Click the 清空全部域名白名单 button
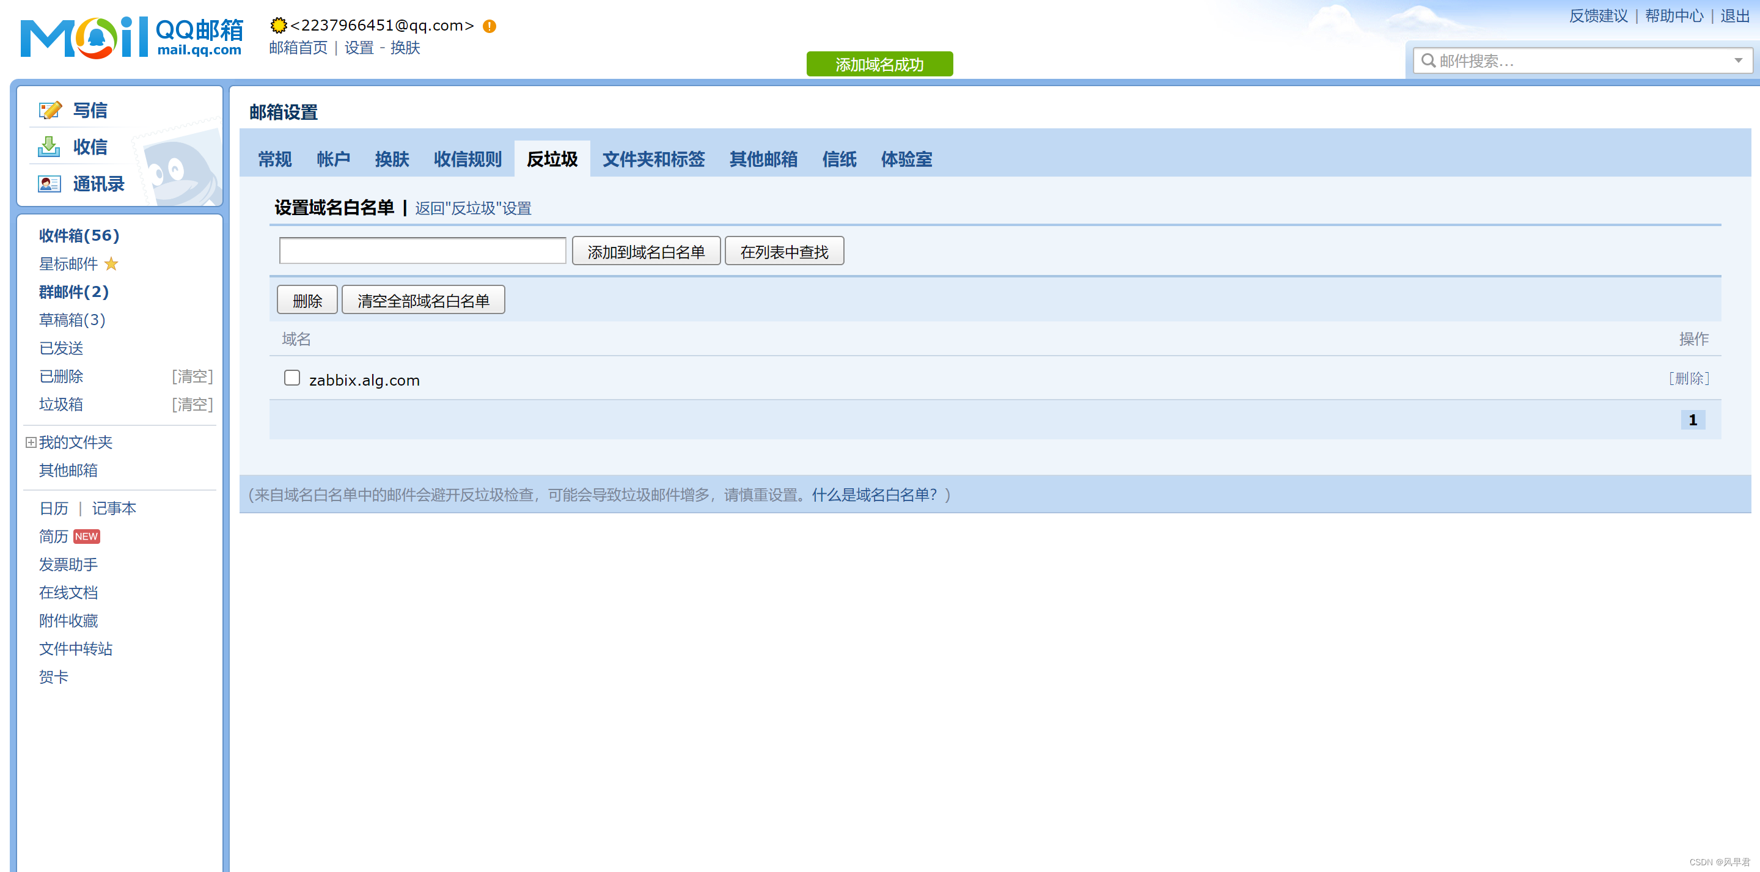This screenshot has height=872, width=1760. click(423, 300)
